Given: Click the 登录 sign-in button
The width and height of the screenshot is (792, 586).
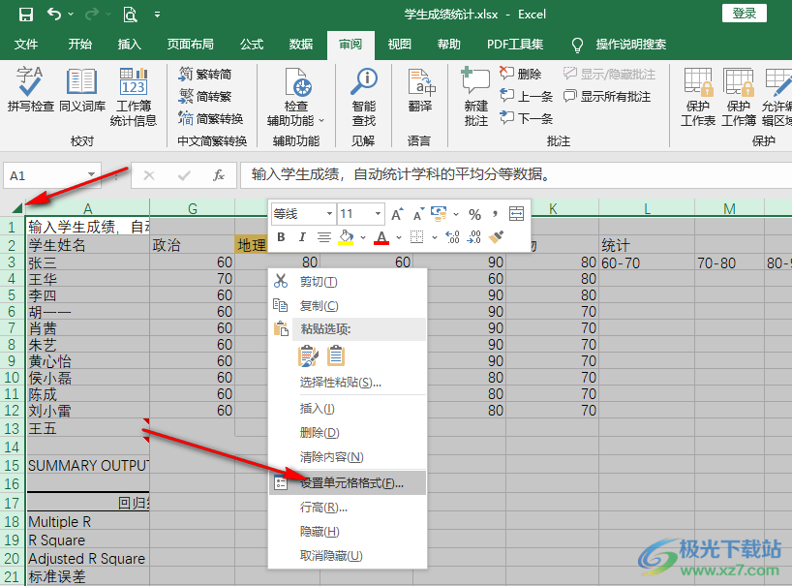Looking at the screenshot, I should tap(744, 13).
